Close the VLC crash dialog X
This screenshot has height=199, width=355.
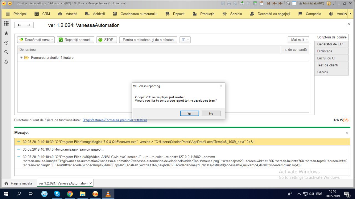221,86
